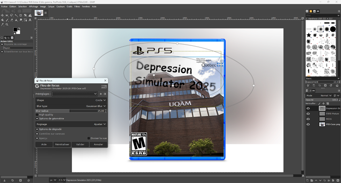The height and width of the screenshot is (183, 341).
Task: Enable the High quality checkbox
Action: click(37, 115)
